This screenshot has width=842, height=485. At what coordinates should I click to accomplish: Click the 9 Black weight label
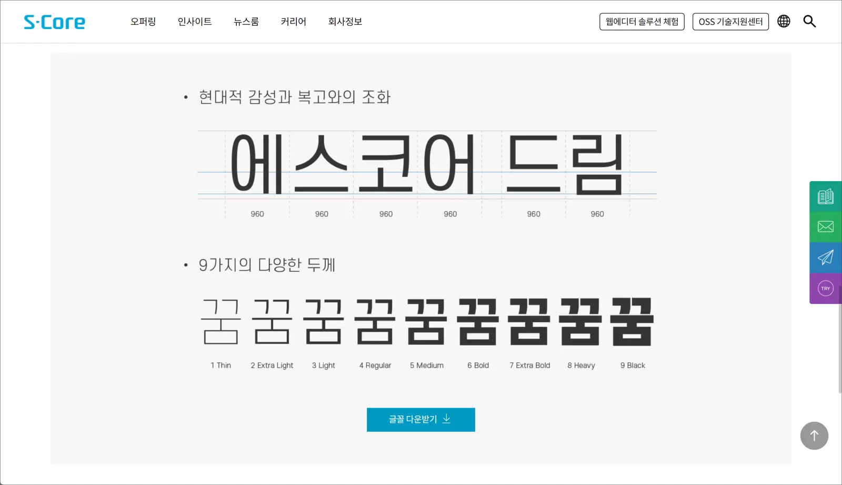click(x=633, y=365)
